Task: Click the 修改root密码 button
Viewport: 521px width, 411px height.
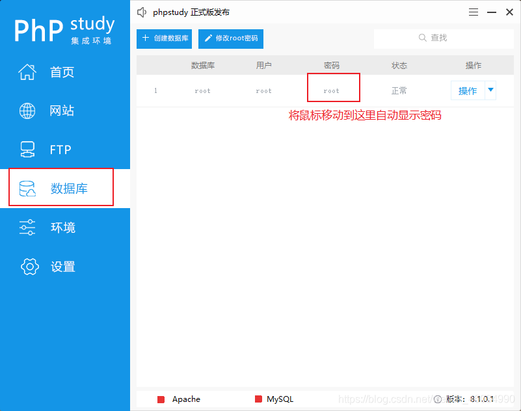Action: (x=231, y=39)
